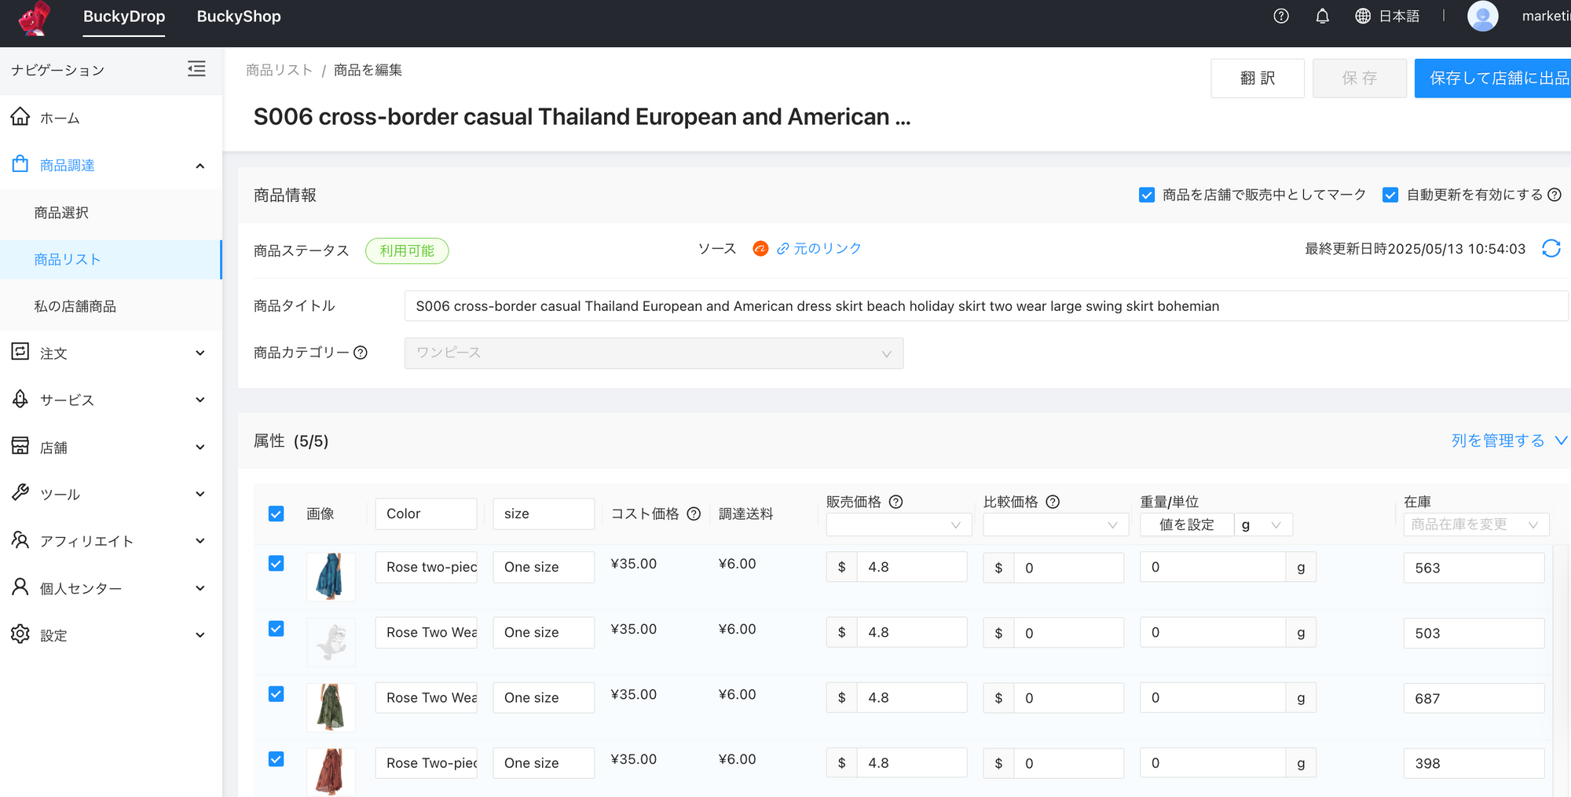Image resolution: width=1571 pixels, height=797 pixels.
Task: Open notifications bell icon
Action: (1323, 16)
